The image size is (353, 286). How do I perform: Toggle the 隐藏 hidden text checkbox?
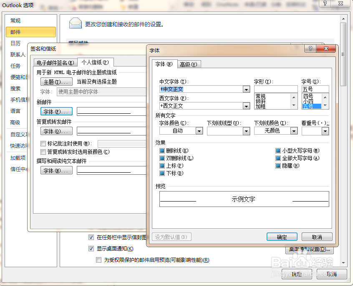click(278, 166)
